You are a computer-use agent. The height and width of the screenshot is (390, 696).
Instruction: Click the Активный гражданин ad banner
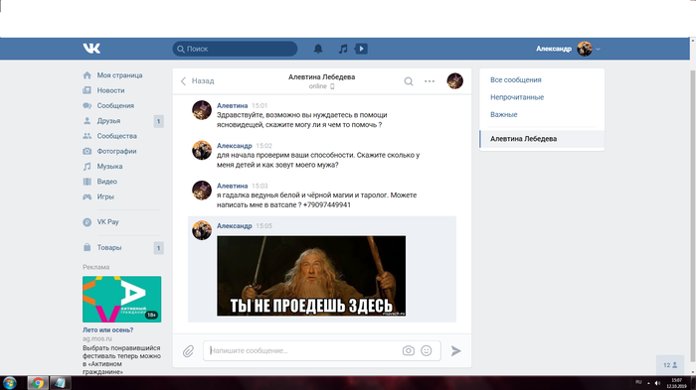[121, 299]
